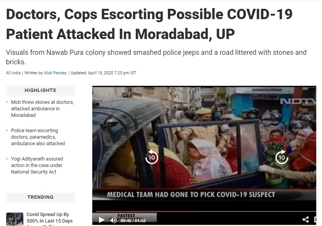Click the Covid Spread Up By 500% thumbnail
This screenshot has width=322, height=226.
(x=15, y=219)
